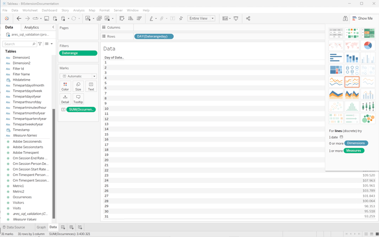Click the Clear sheet toolbar icon
The image size is (379, 237).
[x=107, y=19]
